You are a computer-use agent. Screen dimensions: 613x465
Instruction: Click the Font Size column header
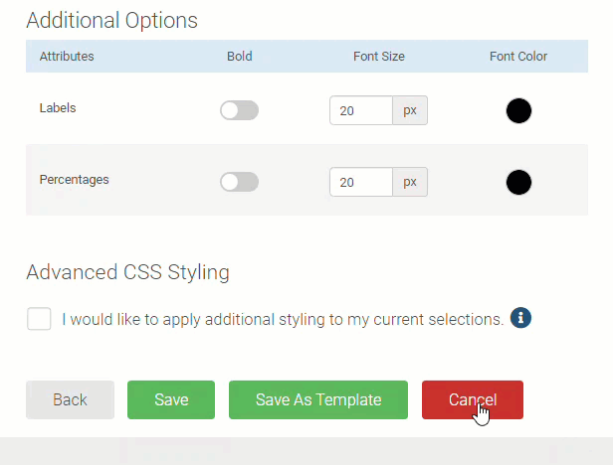379,57
